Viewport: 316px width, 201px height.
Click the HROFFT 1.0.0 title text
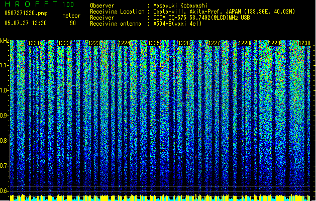(39, 4)
